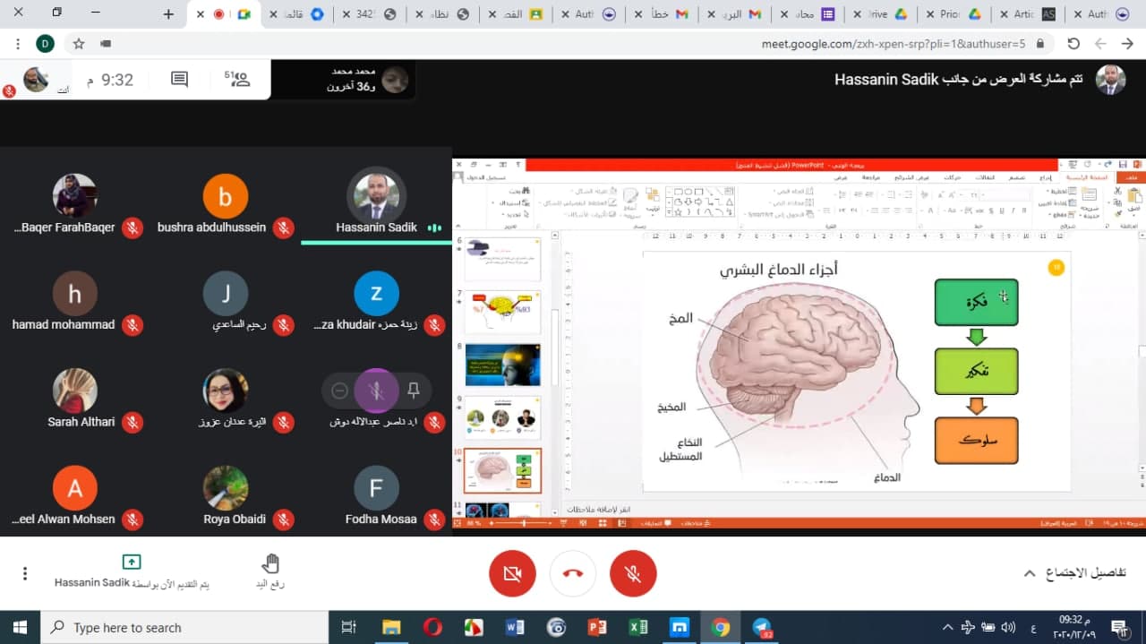
Task: Raise your hand in the meeting
Action: [270, 571]
